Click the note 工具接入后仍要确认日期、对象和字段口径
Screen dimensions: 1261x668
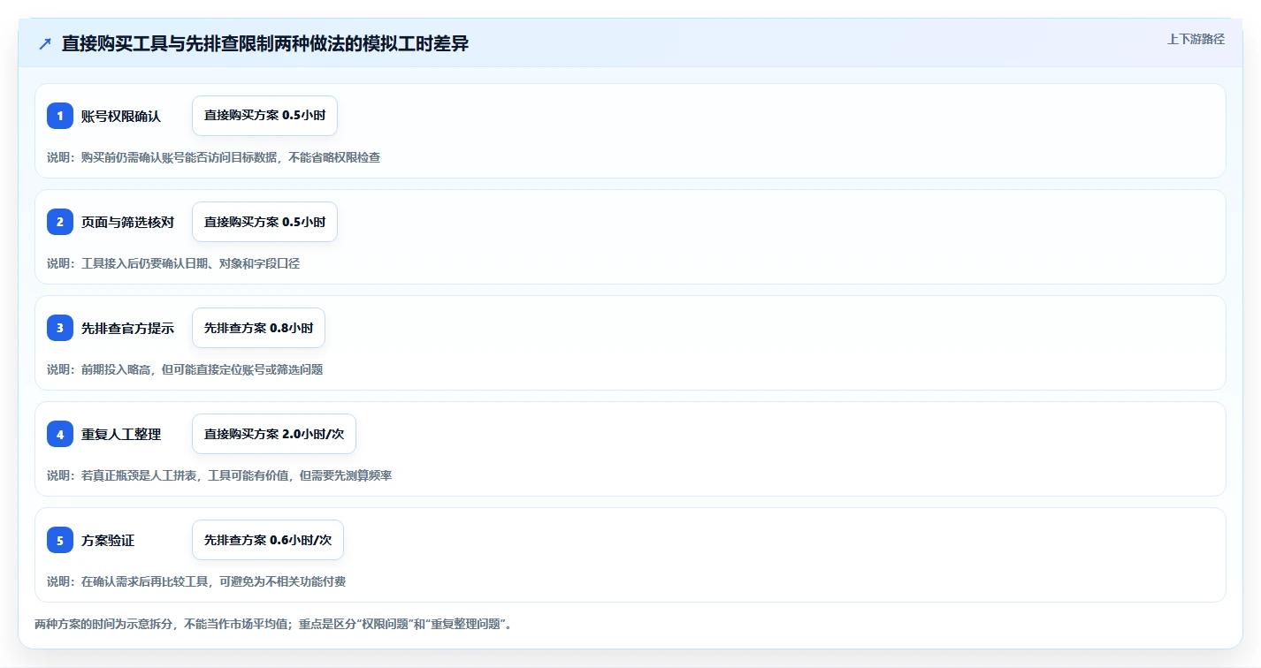173,263
